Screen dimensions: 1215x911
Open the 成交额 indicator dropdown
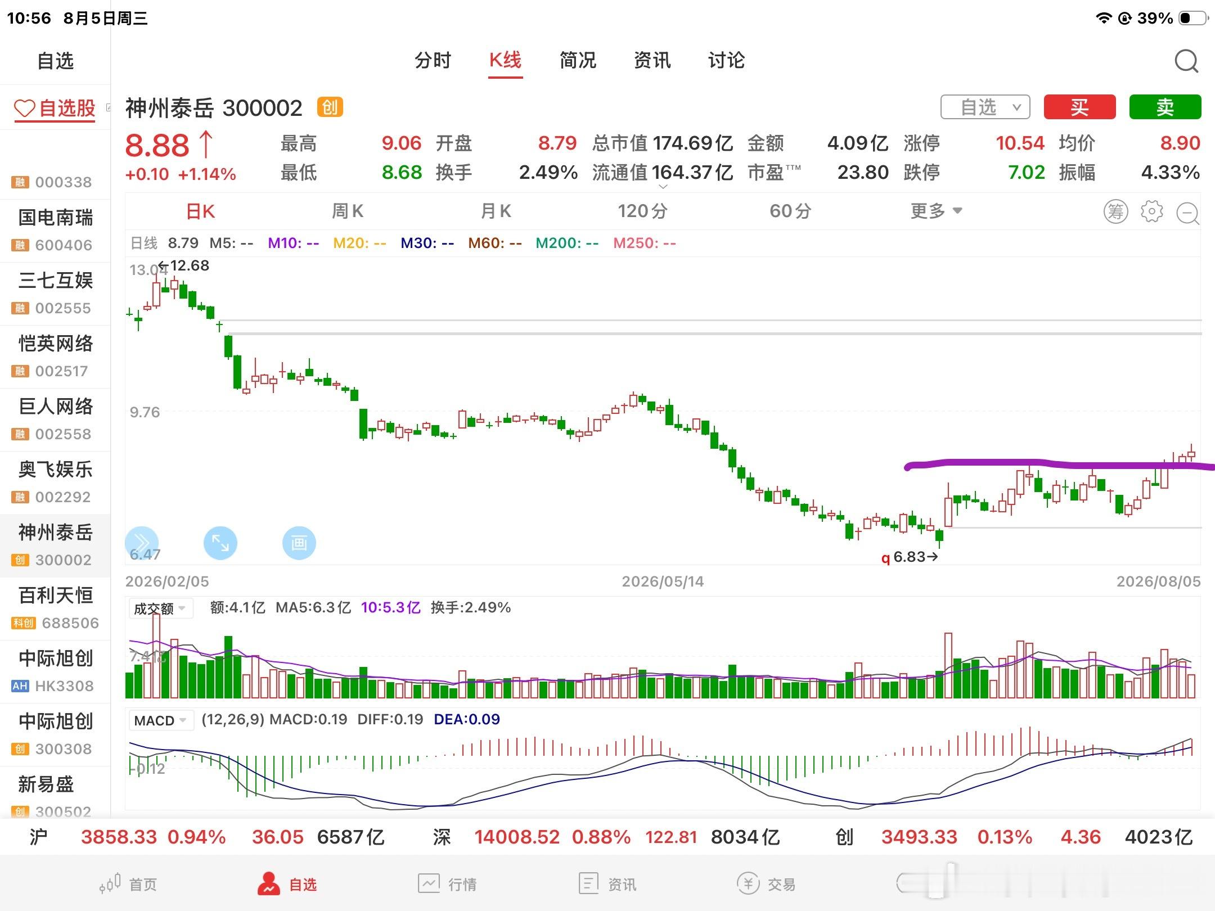[x=160, y=608]
